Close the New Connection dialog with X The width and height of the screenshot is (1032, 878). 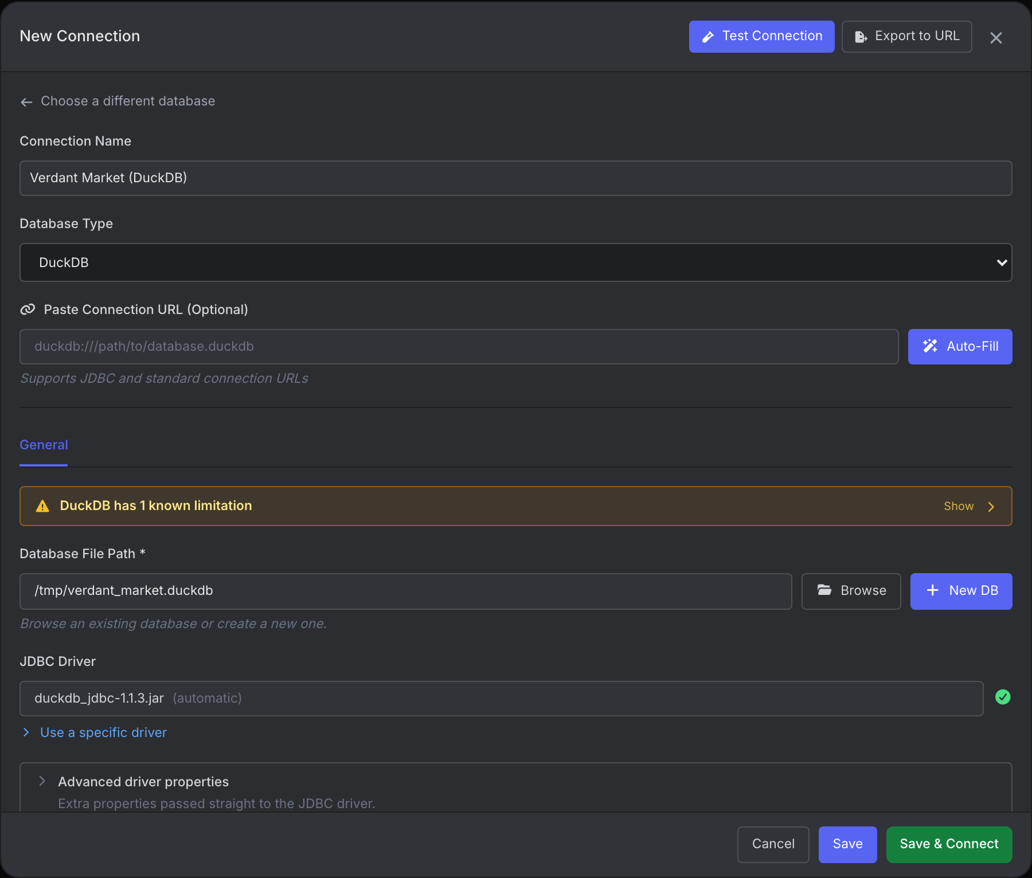tap(996, 38)
